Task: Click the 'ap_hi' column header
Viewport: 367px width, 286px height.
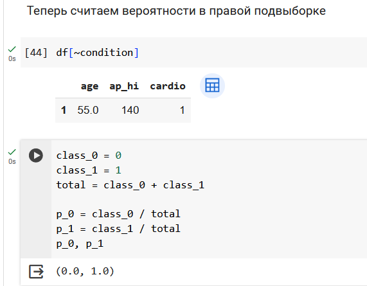Action: 124,86
